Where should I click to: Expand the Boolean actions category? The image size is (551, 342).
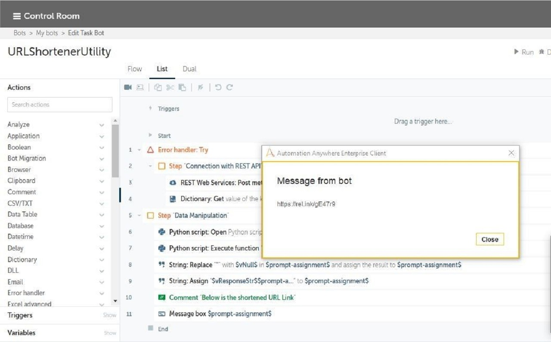[102, 147]
